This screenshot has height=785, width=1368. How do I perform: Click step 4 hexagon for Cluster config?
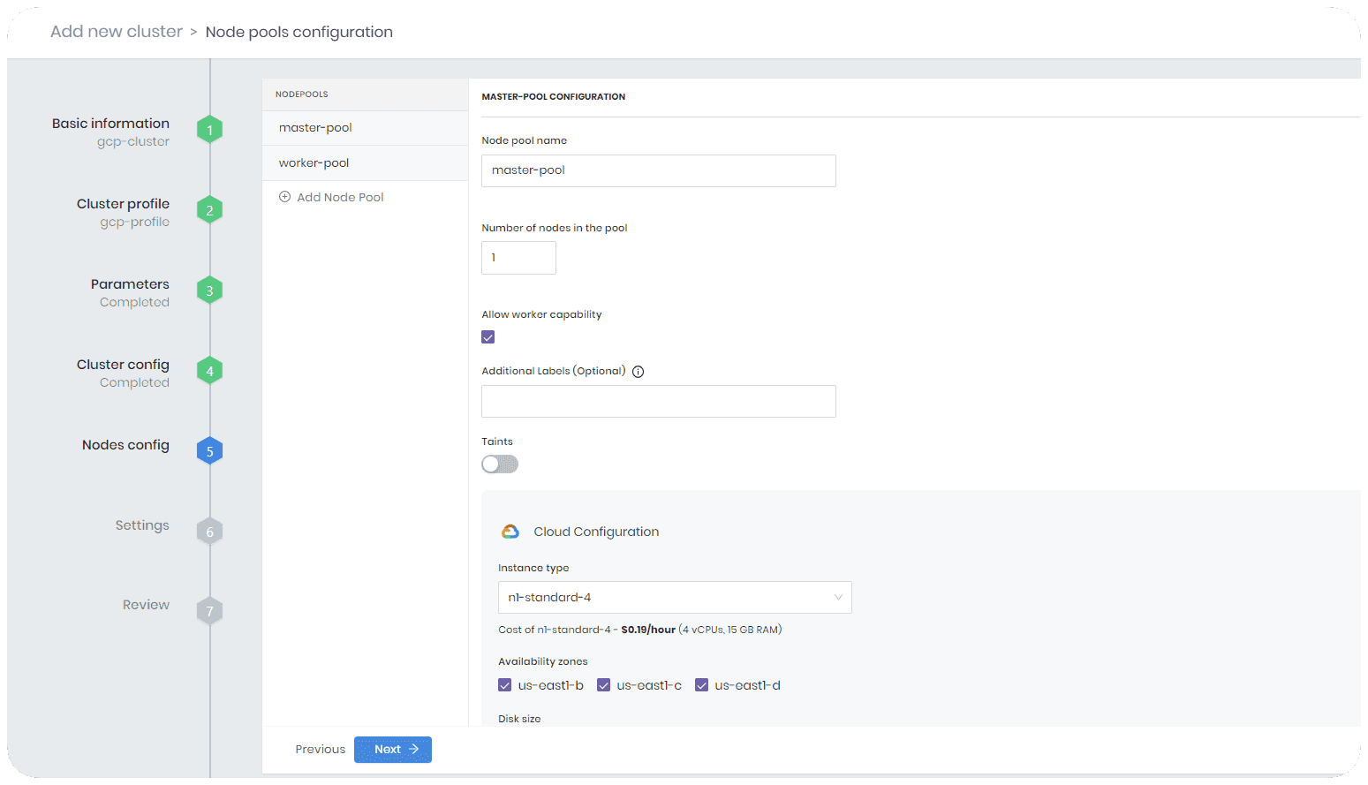pos(209,371)
